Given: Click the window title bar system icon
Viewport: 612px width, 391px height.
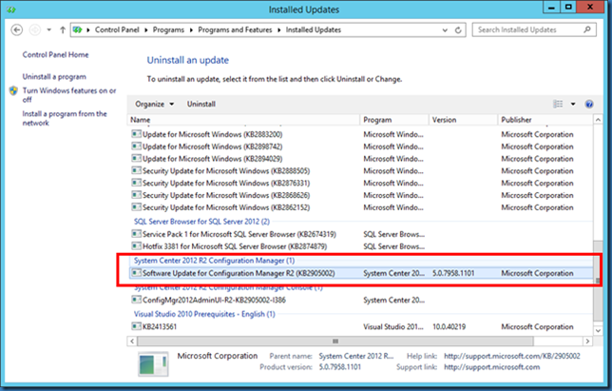Looking at the screenshot, I should [x=11, y=10].
